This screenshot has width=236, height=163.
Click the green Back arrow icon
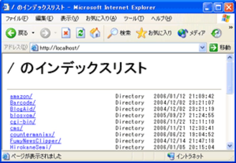[x=11, y=33]
